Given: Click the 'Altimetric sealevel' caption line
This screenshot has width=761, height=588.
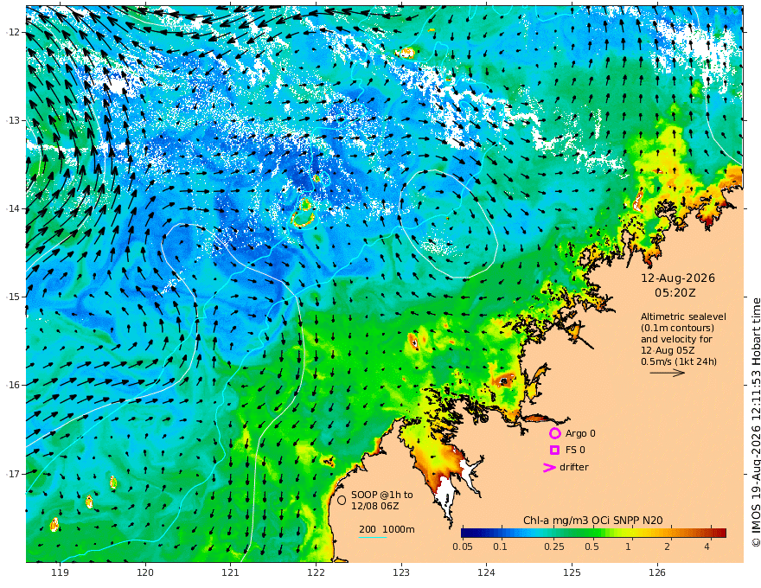Looking at the screenshot, I should [x=683, y=316].
